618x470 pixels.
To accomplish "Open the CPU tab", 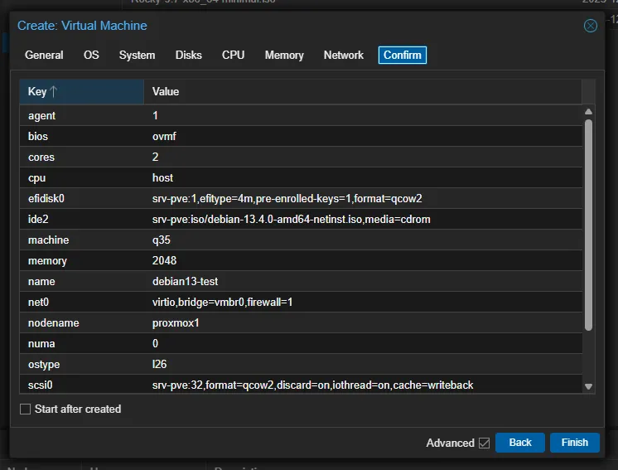I will pyautogui.click(x=233, y=56).
